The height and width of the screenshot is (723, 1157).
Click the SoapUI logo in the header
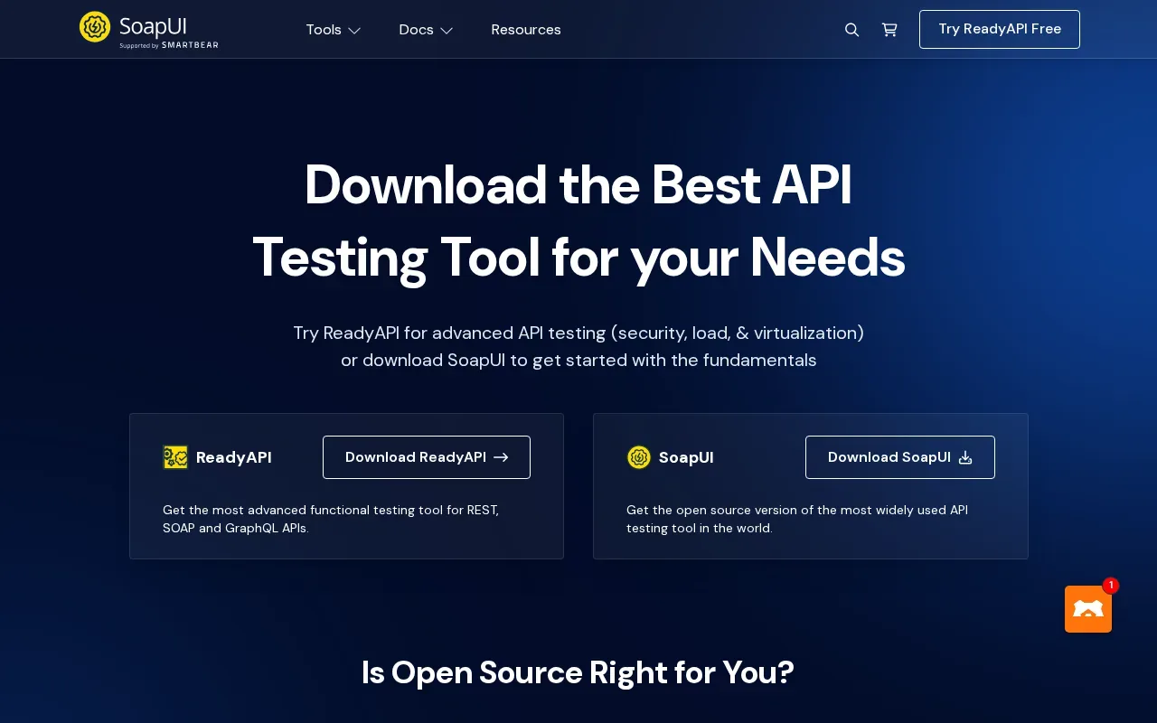pyautogui.click(x=149, y=30)
